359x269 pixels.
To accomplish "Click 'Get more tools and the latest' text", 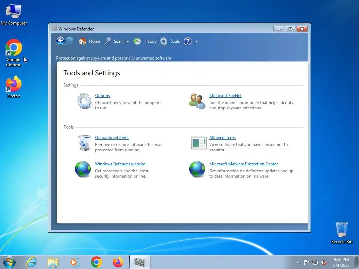I will [122, 173].
